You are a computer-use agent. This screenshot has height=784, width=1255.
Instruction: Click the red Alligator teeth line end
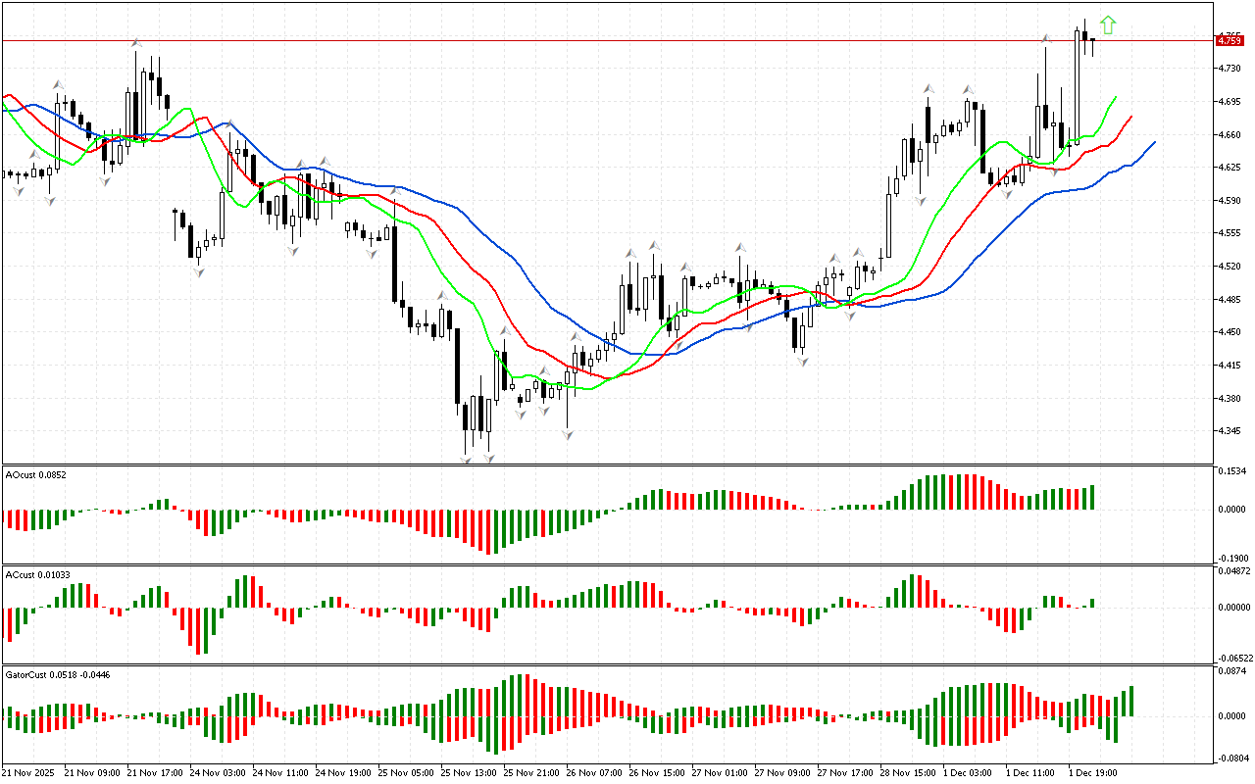1131,116
